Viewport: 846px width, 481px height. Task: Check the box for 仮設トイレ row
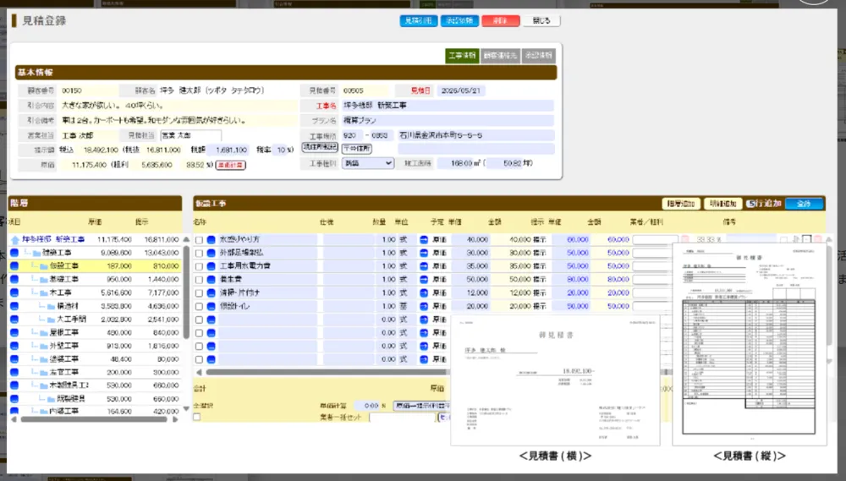[199, 306]
